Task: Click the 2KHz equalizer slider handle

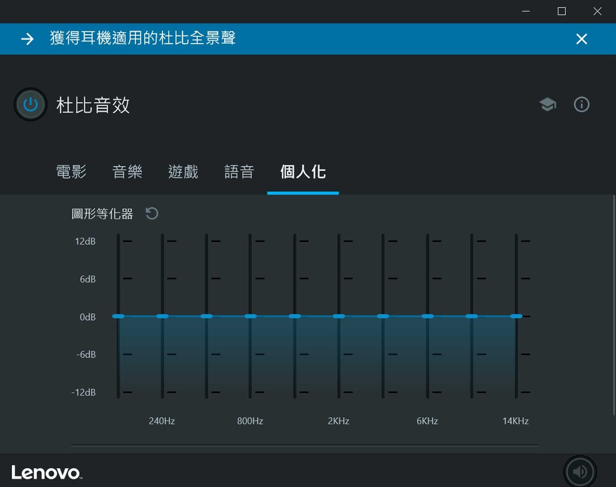Action: [x=339, y=316]
